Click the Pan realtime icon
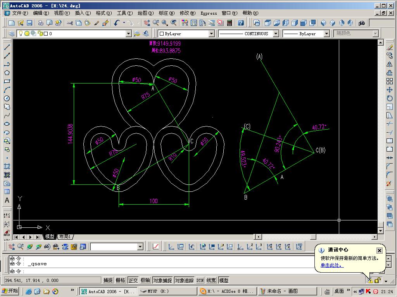The image size is (397, 297). tap(147, 23)
